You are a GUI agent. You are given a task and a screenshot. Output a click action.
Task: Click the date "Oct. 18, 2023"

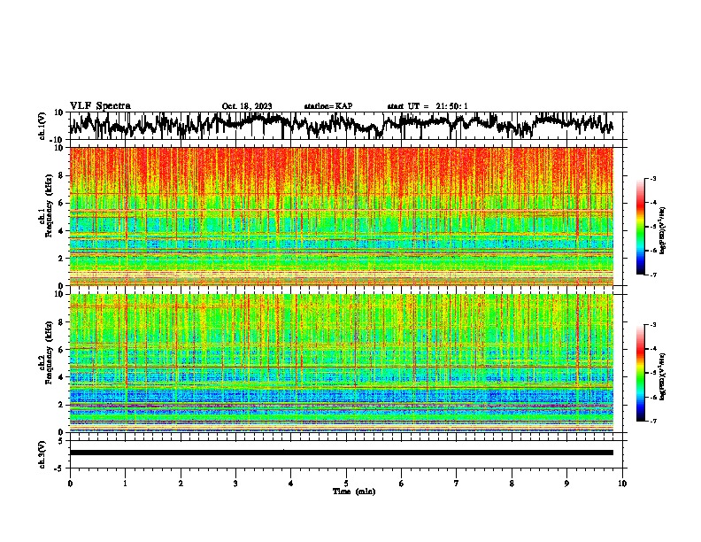tap(247, 106)
